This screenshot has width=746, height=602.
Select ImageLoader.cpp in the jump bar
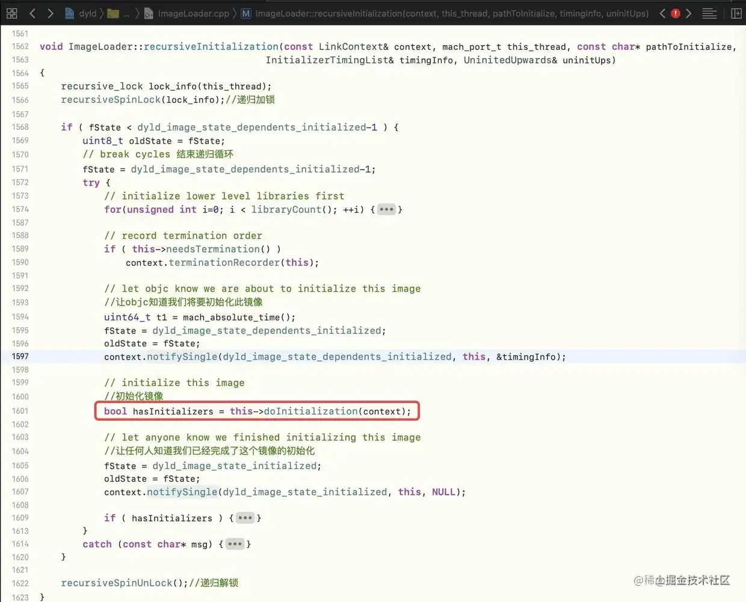tap(186, 13)
